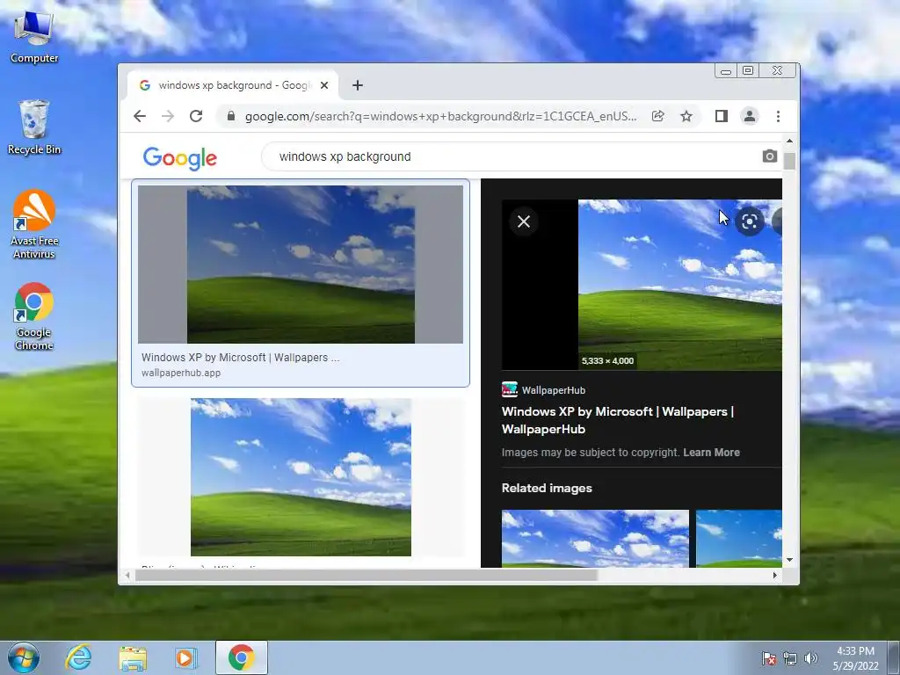The height and width of the screenshot is (675, 900).
Task: Click the padlock site info icon
Action: pos(231,116)
